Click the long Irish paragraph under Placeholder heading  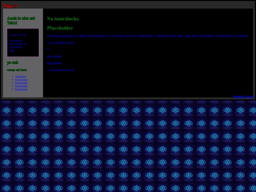(147, 36)
